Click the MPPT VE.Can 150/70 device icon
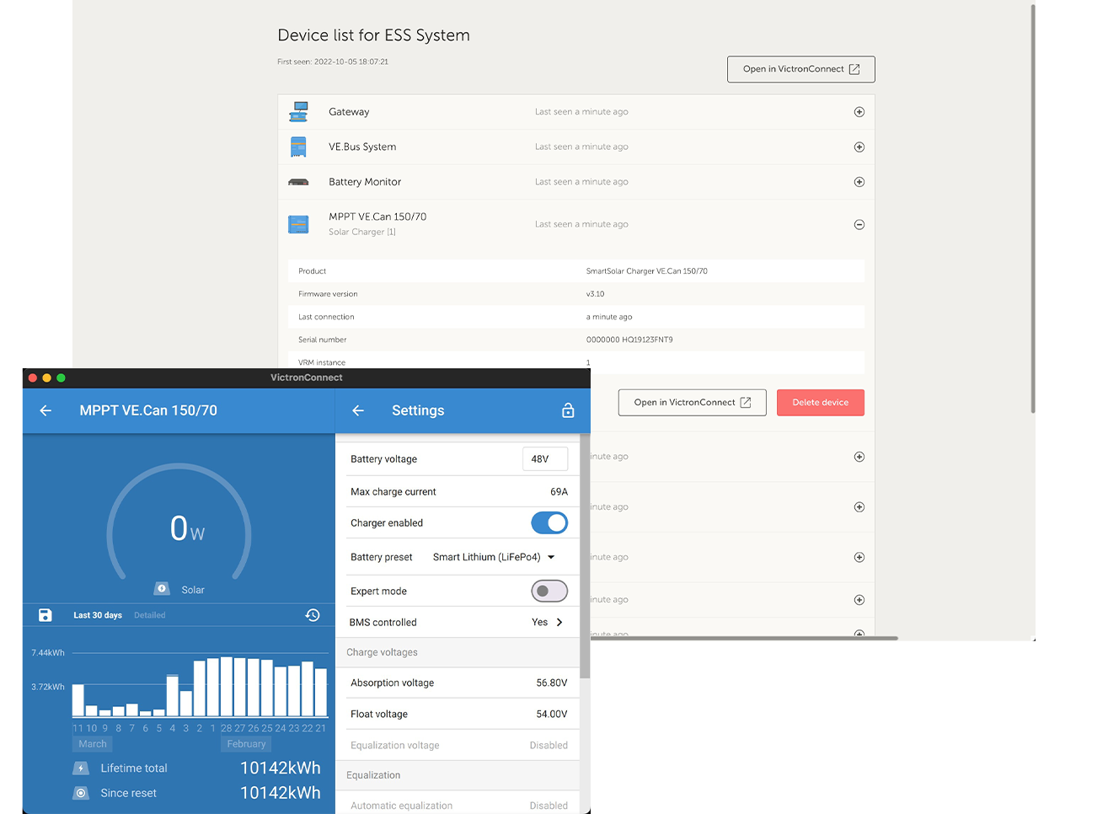Screen dimensions: 1108x814 tap(298, 224)
